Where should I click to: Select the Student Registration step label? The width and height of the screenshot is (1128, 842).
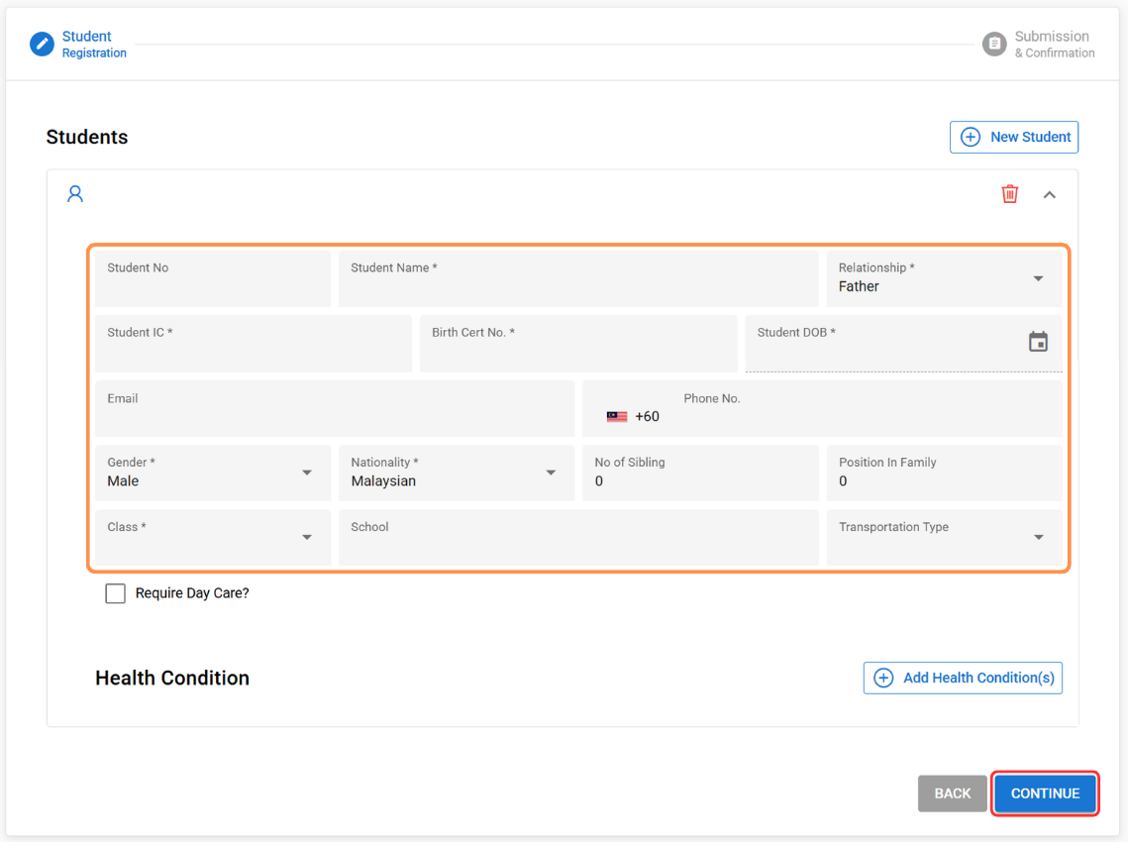coord(94,45)
